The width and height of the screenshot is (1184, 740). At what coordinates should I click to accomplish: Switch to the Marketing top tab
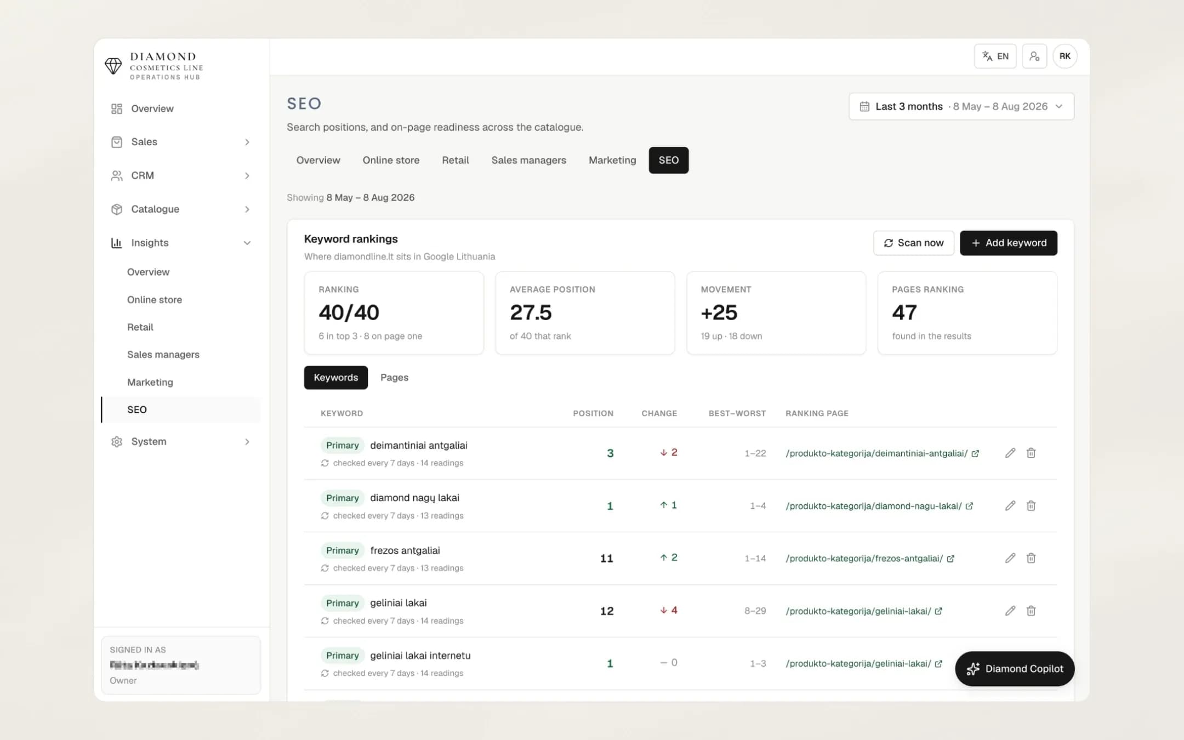[x=612, y=160]
